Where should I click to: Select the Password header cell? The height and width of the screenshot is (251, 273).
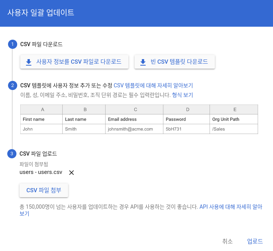[x=187, y=119]
